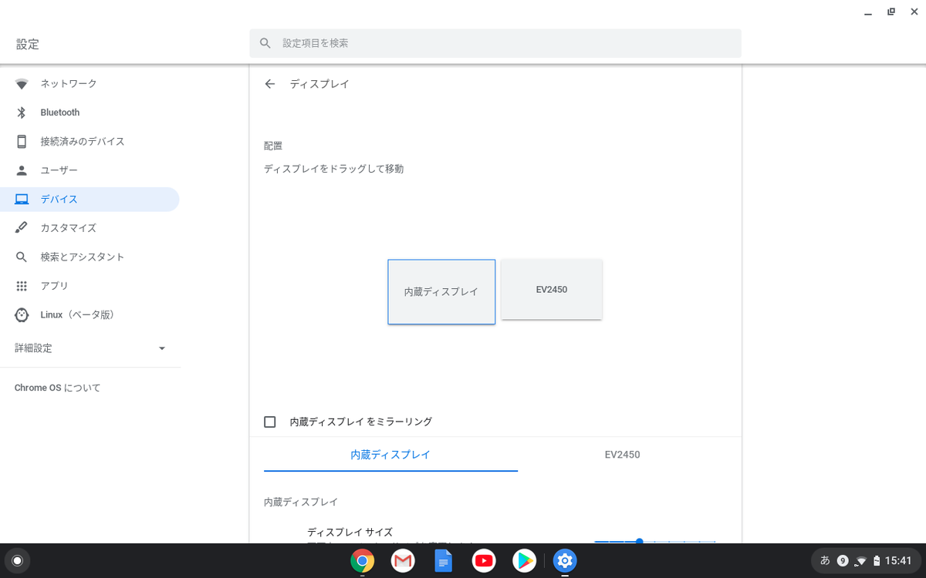
Task: Switch to the 内蔵ディスプレイ tab
Action: click(390, 455)
